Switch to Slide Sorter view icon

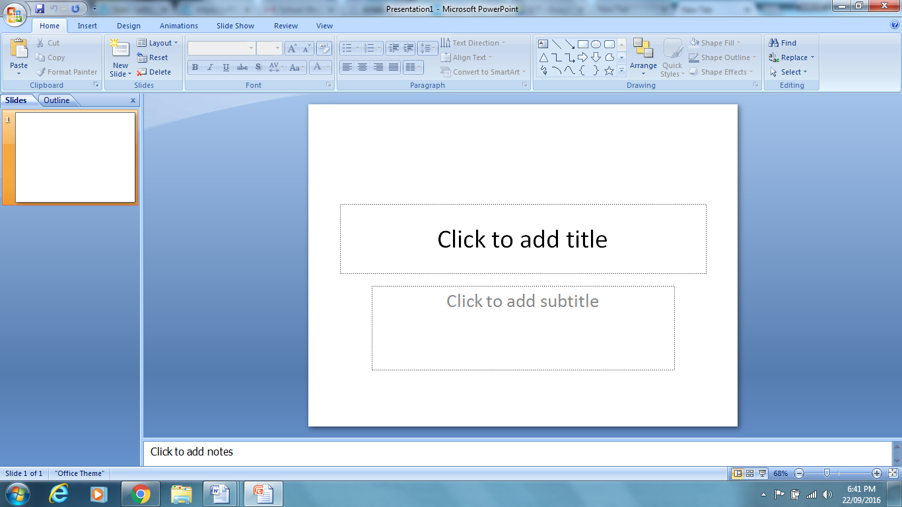pos(750,473)
